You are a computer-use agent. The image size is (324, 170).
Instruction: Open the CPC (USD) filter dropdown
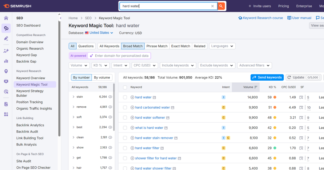145,65
